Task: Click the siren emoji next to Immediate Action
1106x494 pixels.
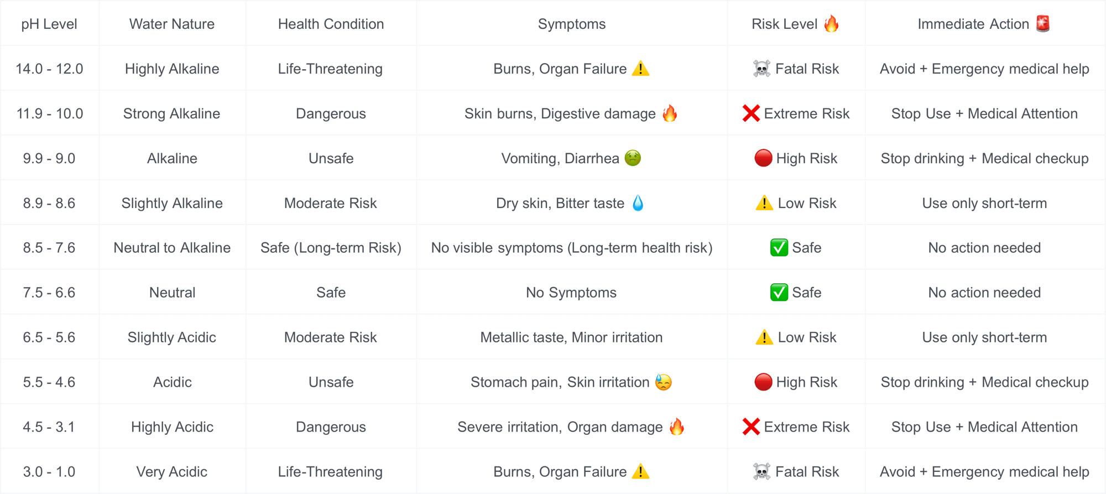Action: click(1043, 24)
